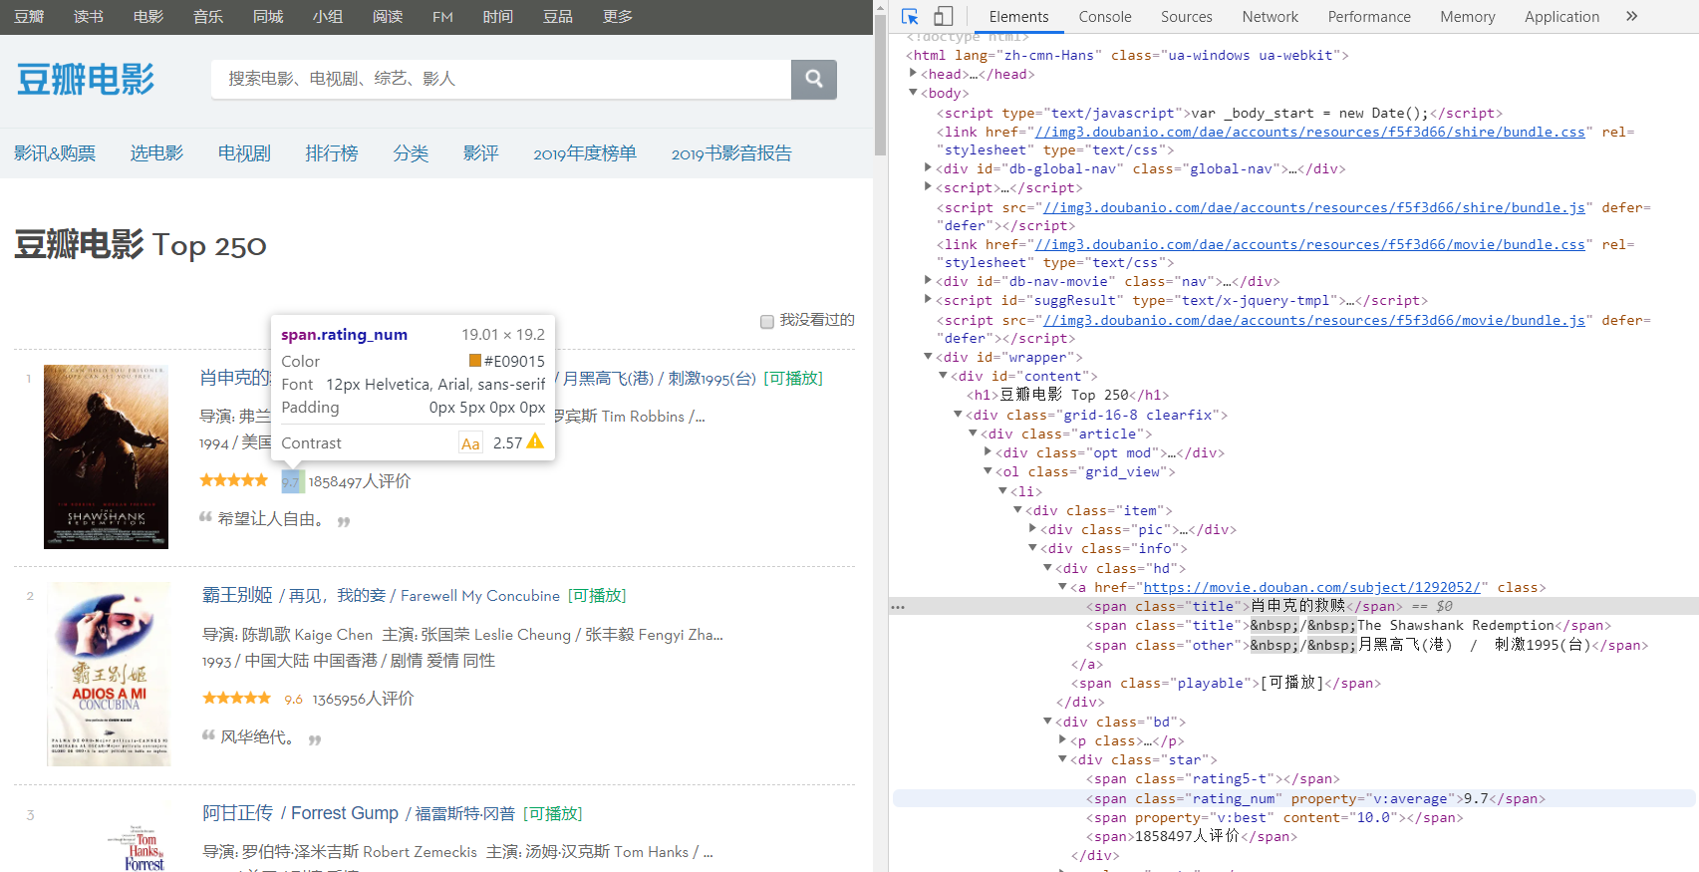Collapse the div id wrapper node
The height and width of the screenshot is (872, 1699).
coord(928,357)
